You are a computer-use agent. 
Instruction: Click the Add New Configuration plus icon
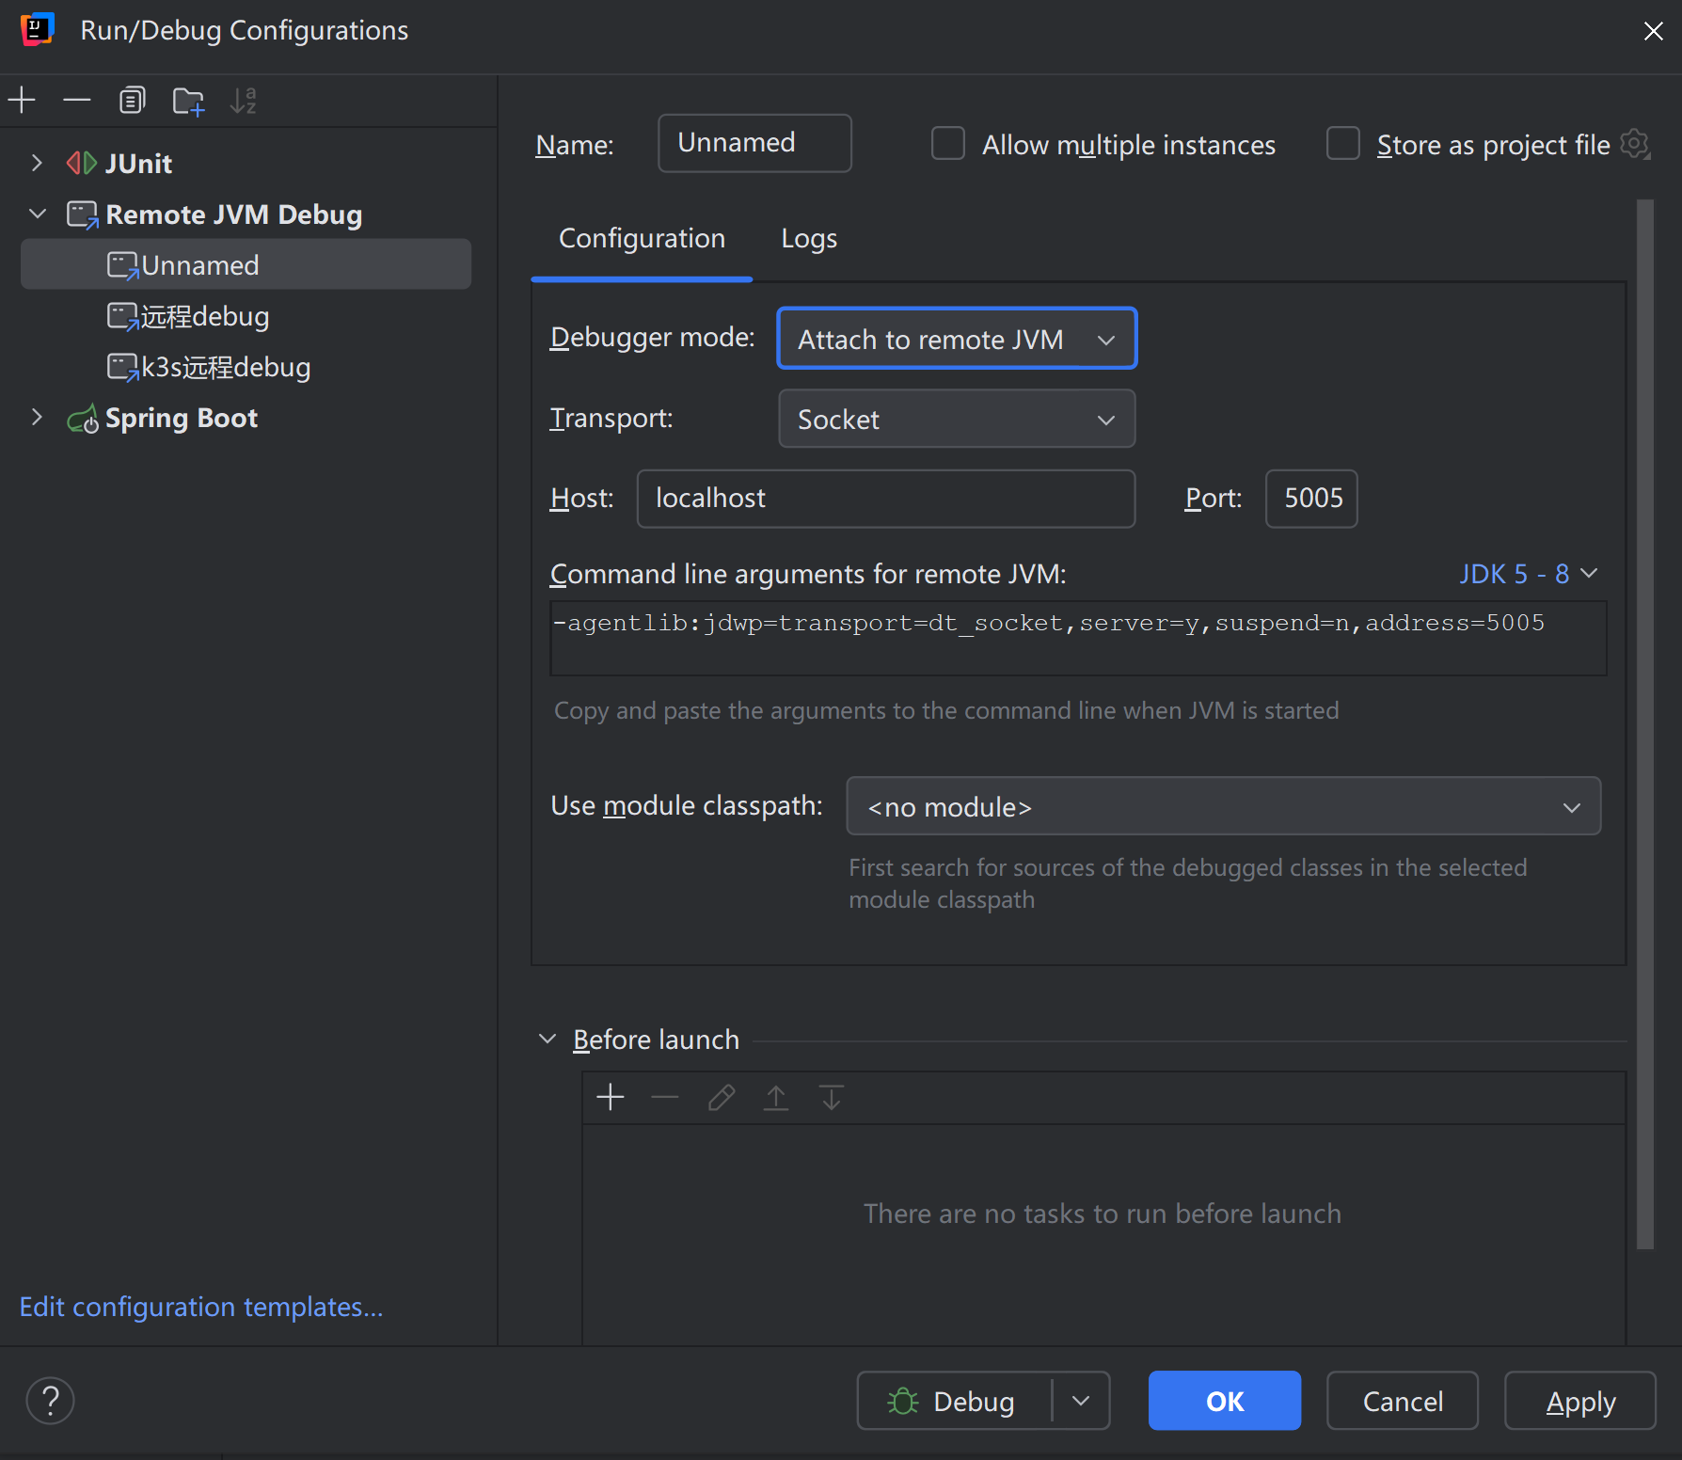[x=22, y=100]
